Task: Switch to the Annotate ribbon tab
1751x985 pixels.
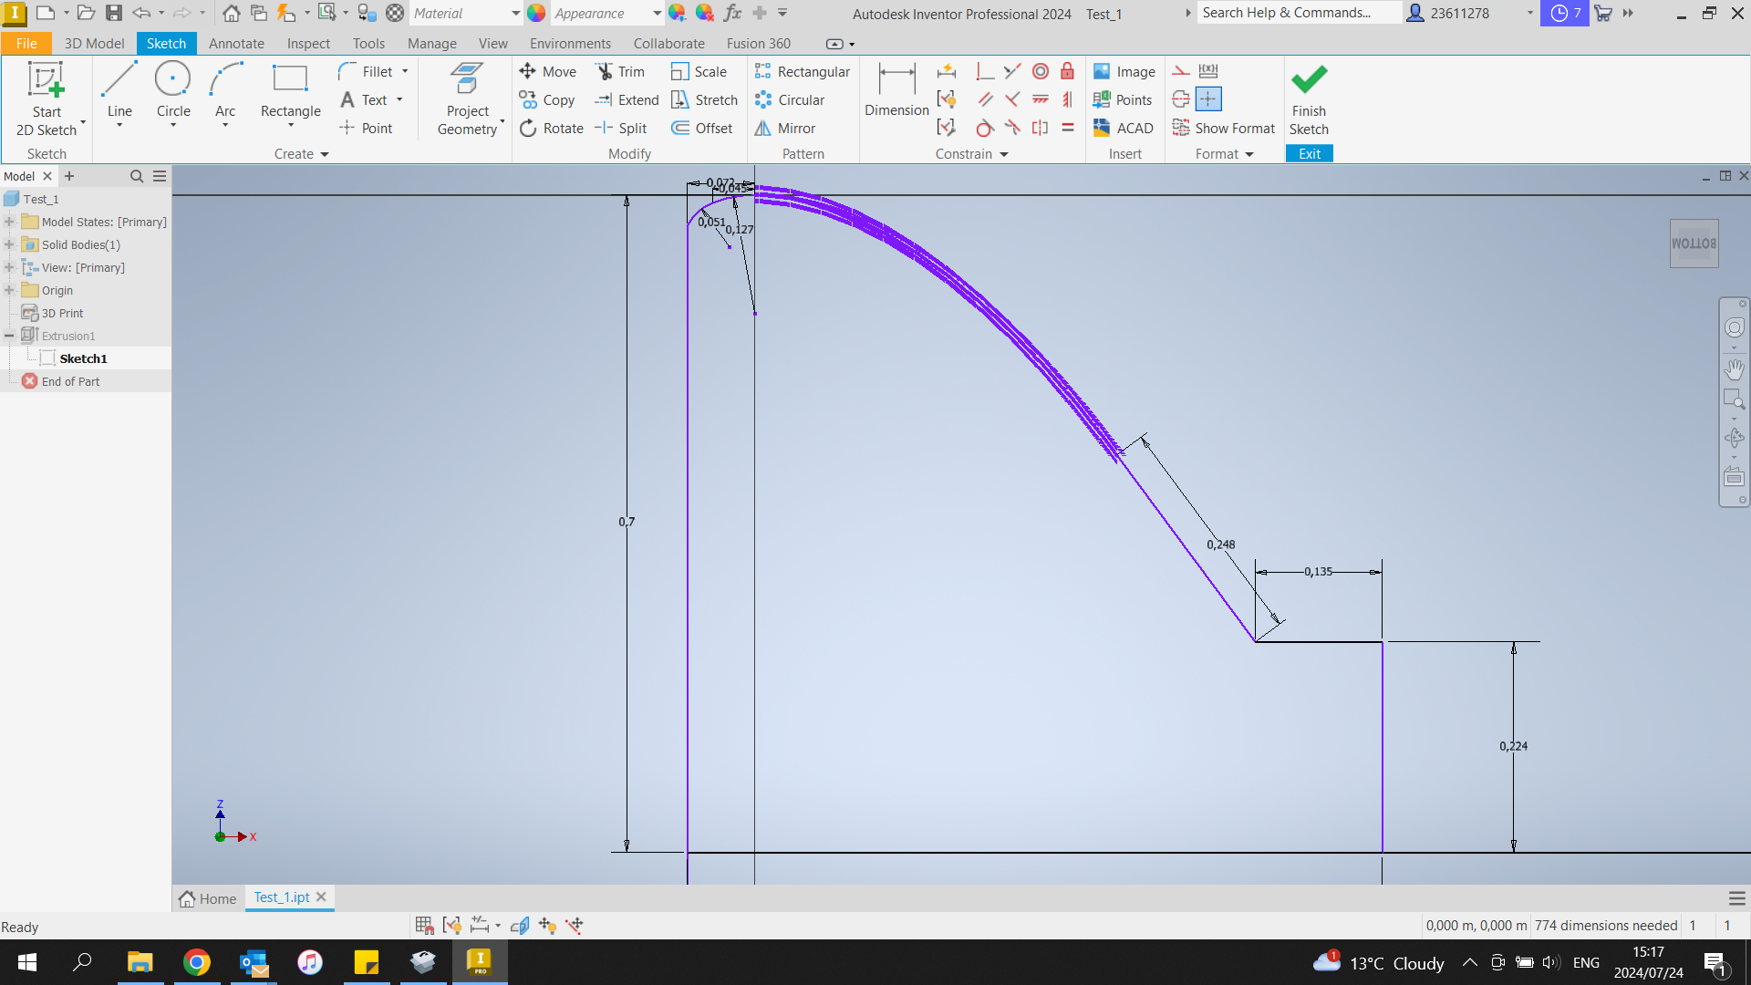Action: click(235, 43)
